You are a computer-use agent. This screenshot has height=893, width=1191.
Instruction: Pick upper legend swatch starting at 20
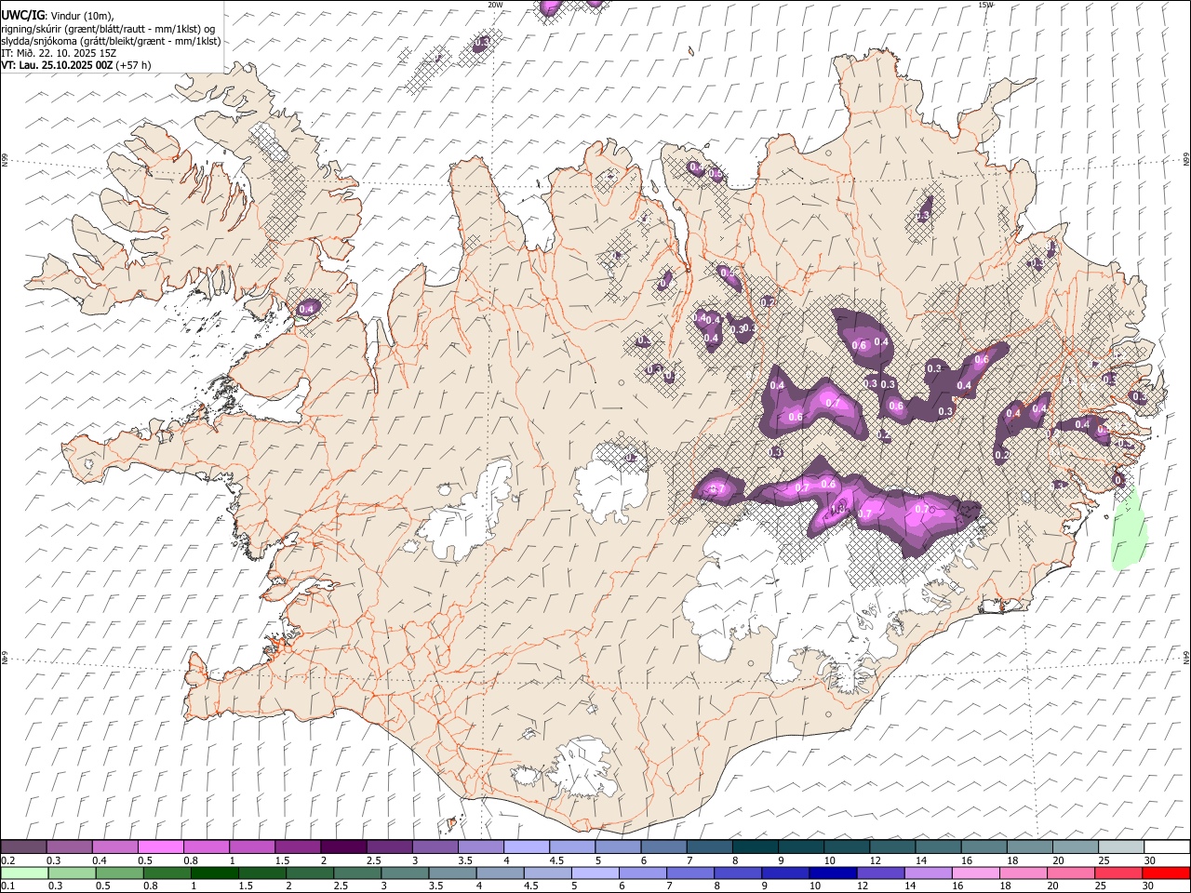click(1075, 847)
